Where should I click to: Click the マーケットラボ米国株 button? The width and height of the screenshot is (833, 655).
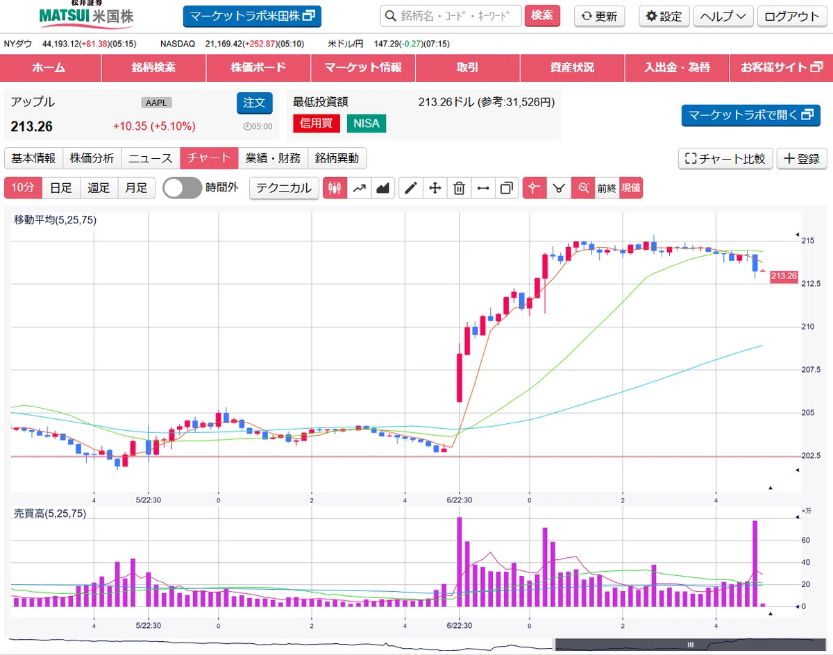coord(252,16)
